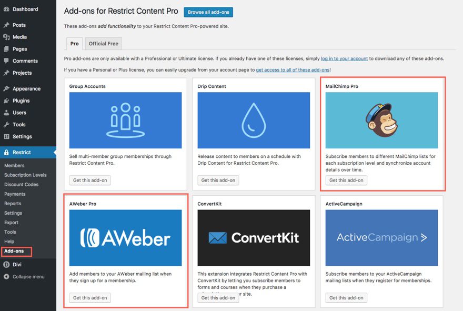The width and height of the screenshot is (463, 311).
Task: Click the AWeber Pro banner image
Action: pos(125,238)
